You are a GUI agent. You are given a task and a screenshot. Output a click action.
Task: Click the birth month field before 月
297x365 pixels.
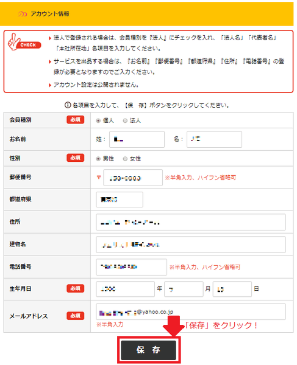(x=184, y=289)
